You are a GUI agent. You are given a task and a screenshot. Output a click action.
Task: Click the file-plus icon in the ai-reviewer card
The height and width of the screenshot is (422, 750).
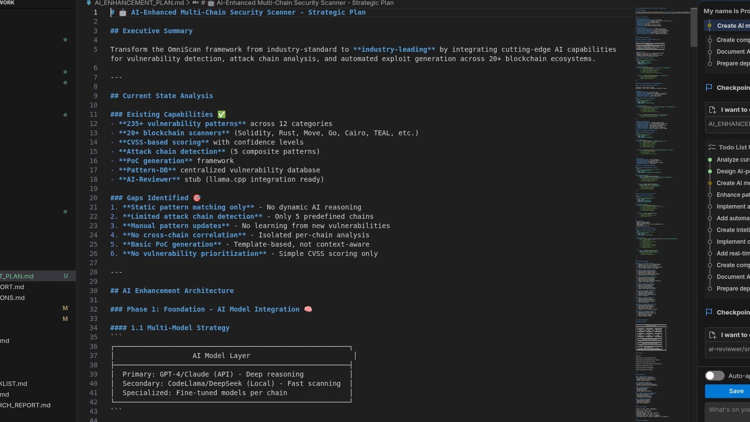coord(712,335)
